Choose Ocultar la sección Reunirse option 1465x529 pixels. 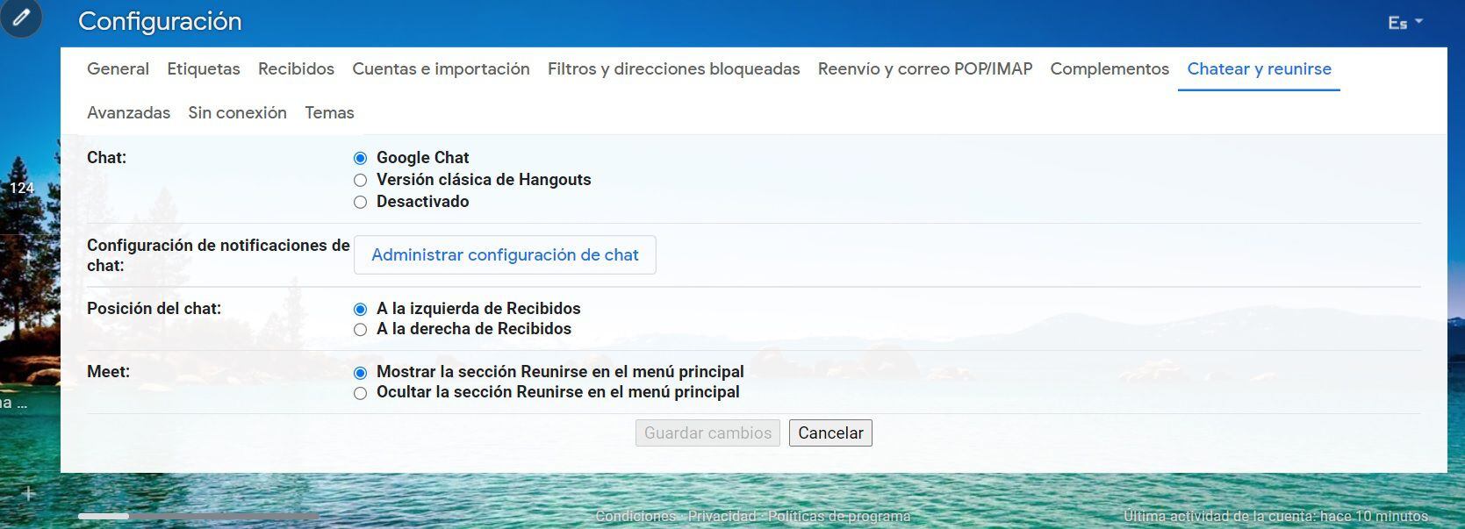[x=360, y=393]
